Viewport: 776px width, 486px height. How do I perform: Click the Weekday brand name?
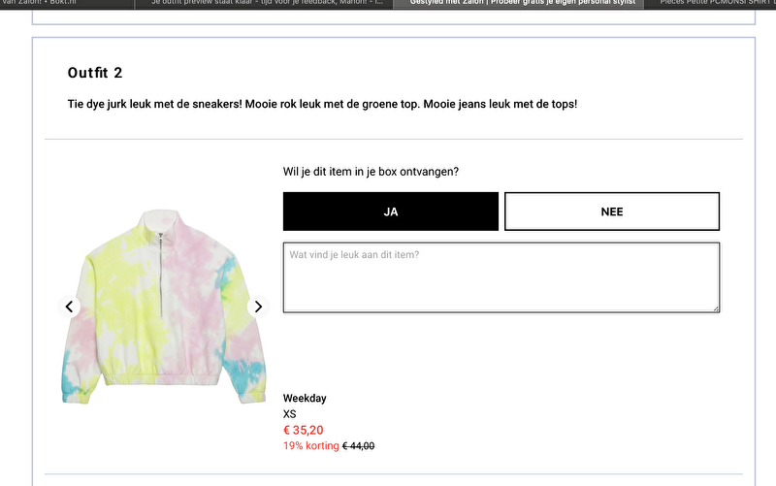[x=305, y=399]
